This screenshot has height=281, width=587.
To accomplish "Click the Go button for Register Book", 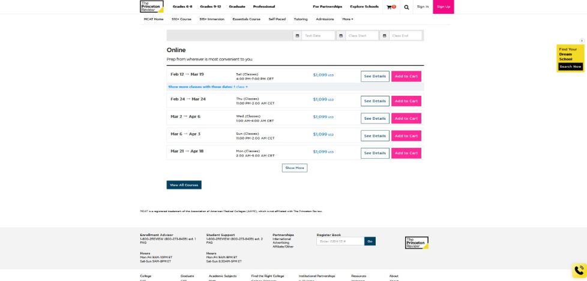I will (370, 241).
